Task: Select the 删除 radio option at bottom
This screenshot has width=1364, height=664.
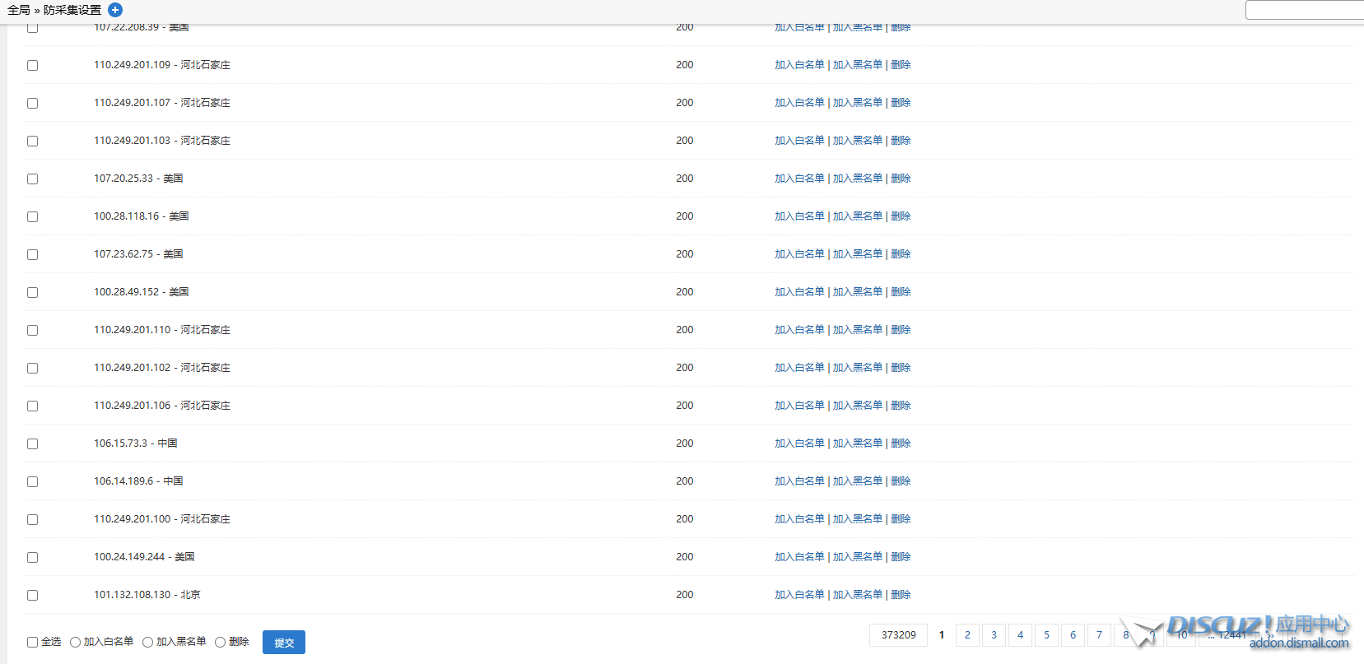Action: [x=221, y=642]
